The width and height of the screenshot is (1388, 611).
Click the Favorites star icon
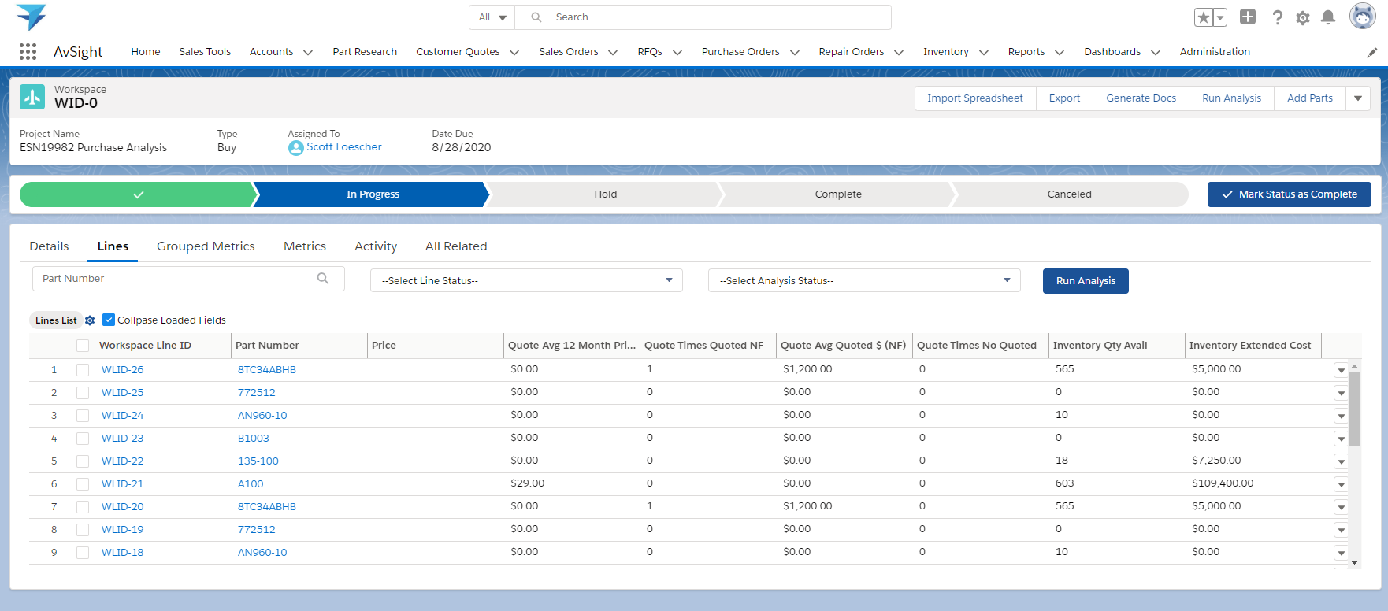click(x=1203, y=18)
